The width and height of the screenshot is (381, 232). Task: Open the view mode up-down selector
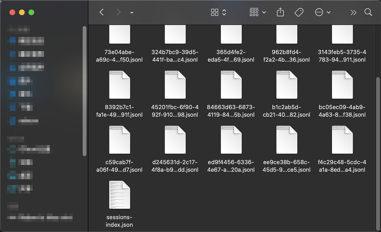coord(224,12)
